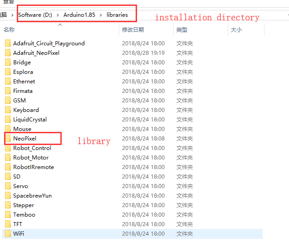
Task: Expand the chevron after Arduino1.85 breadcrumb
Action: tap(102, 15)
